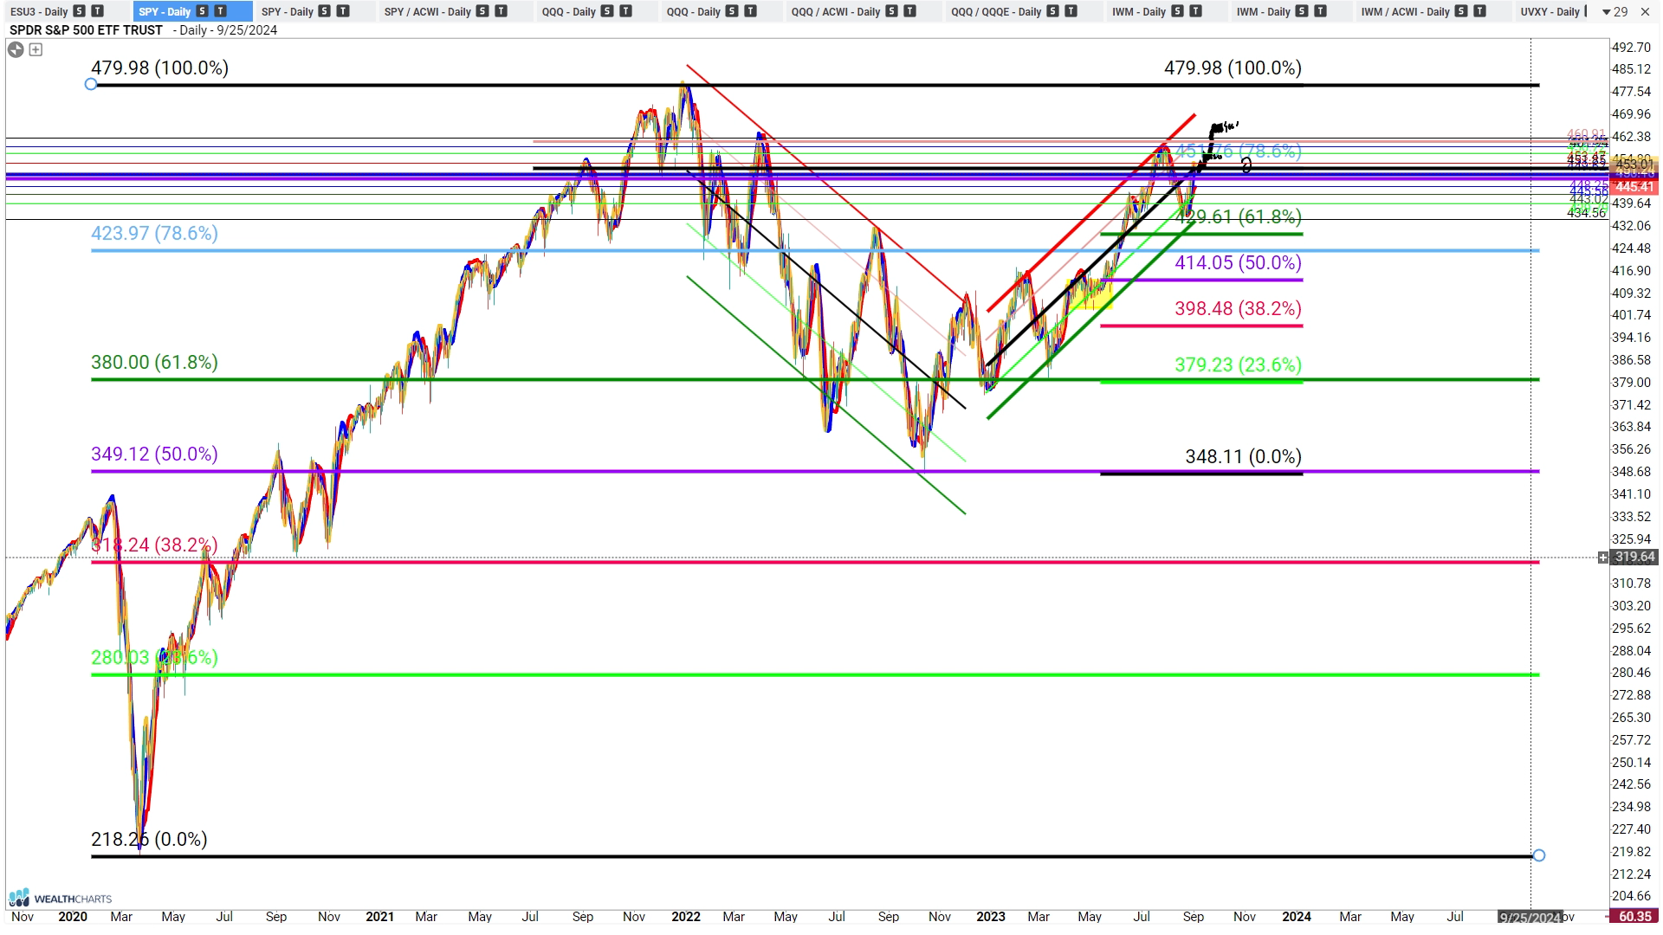Click the S icon on the ESU3 - Daily tab

(x=79, y=11)
